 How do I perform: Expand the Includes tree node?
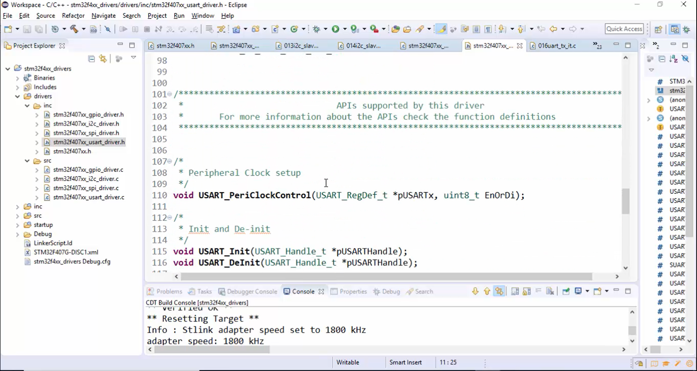click(x=17, y=87)
